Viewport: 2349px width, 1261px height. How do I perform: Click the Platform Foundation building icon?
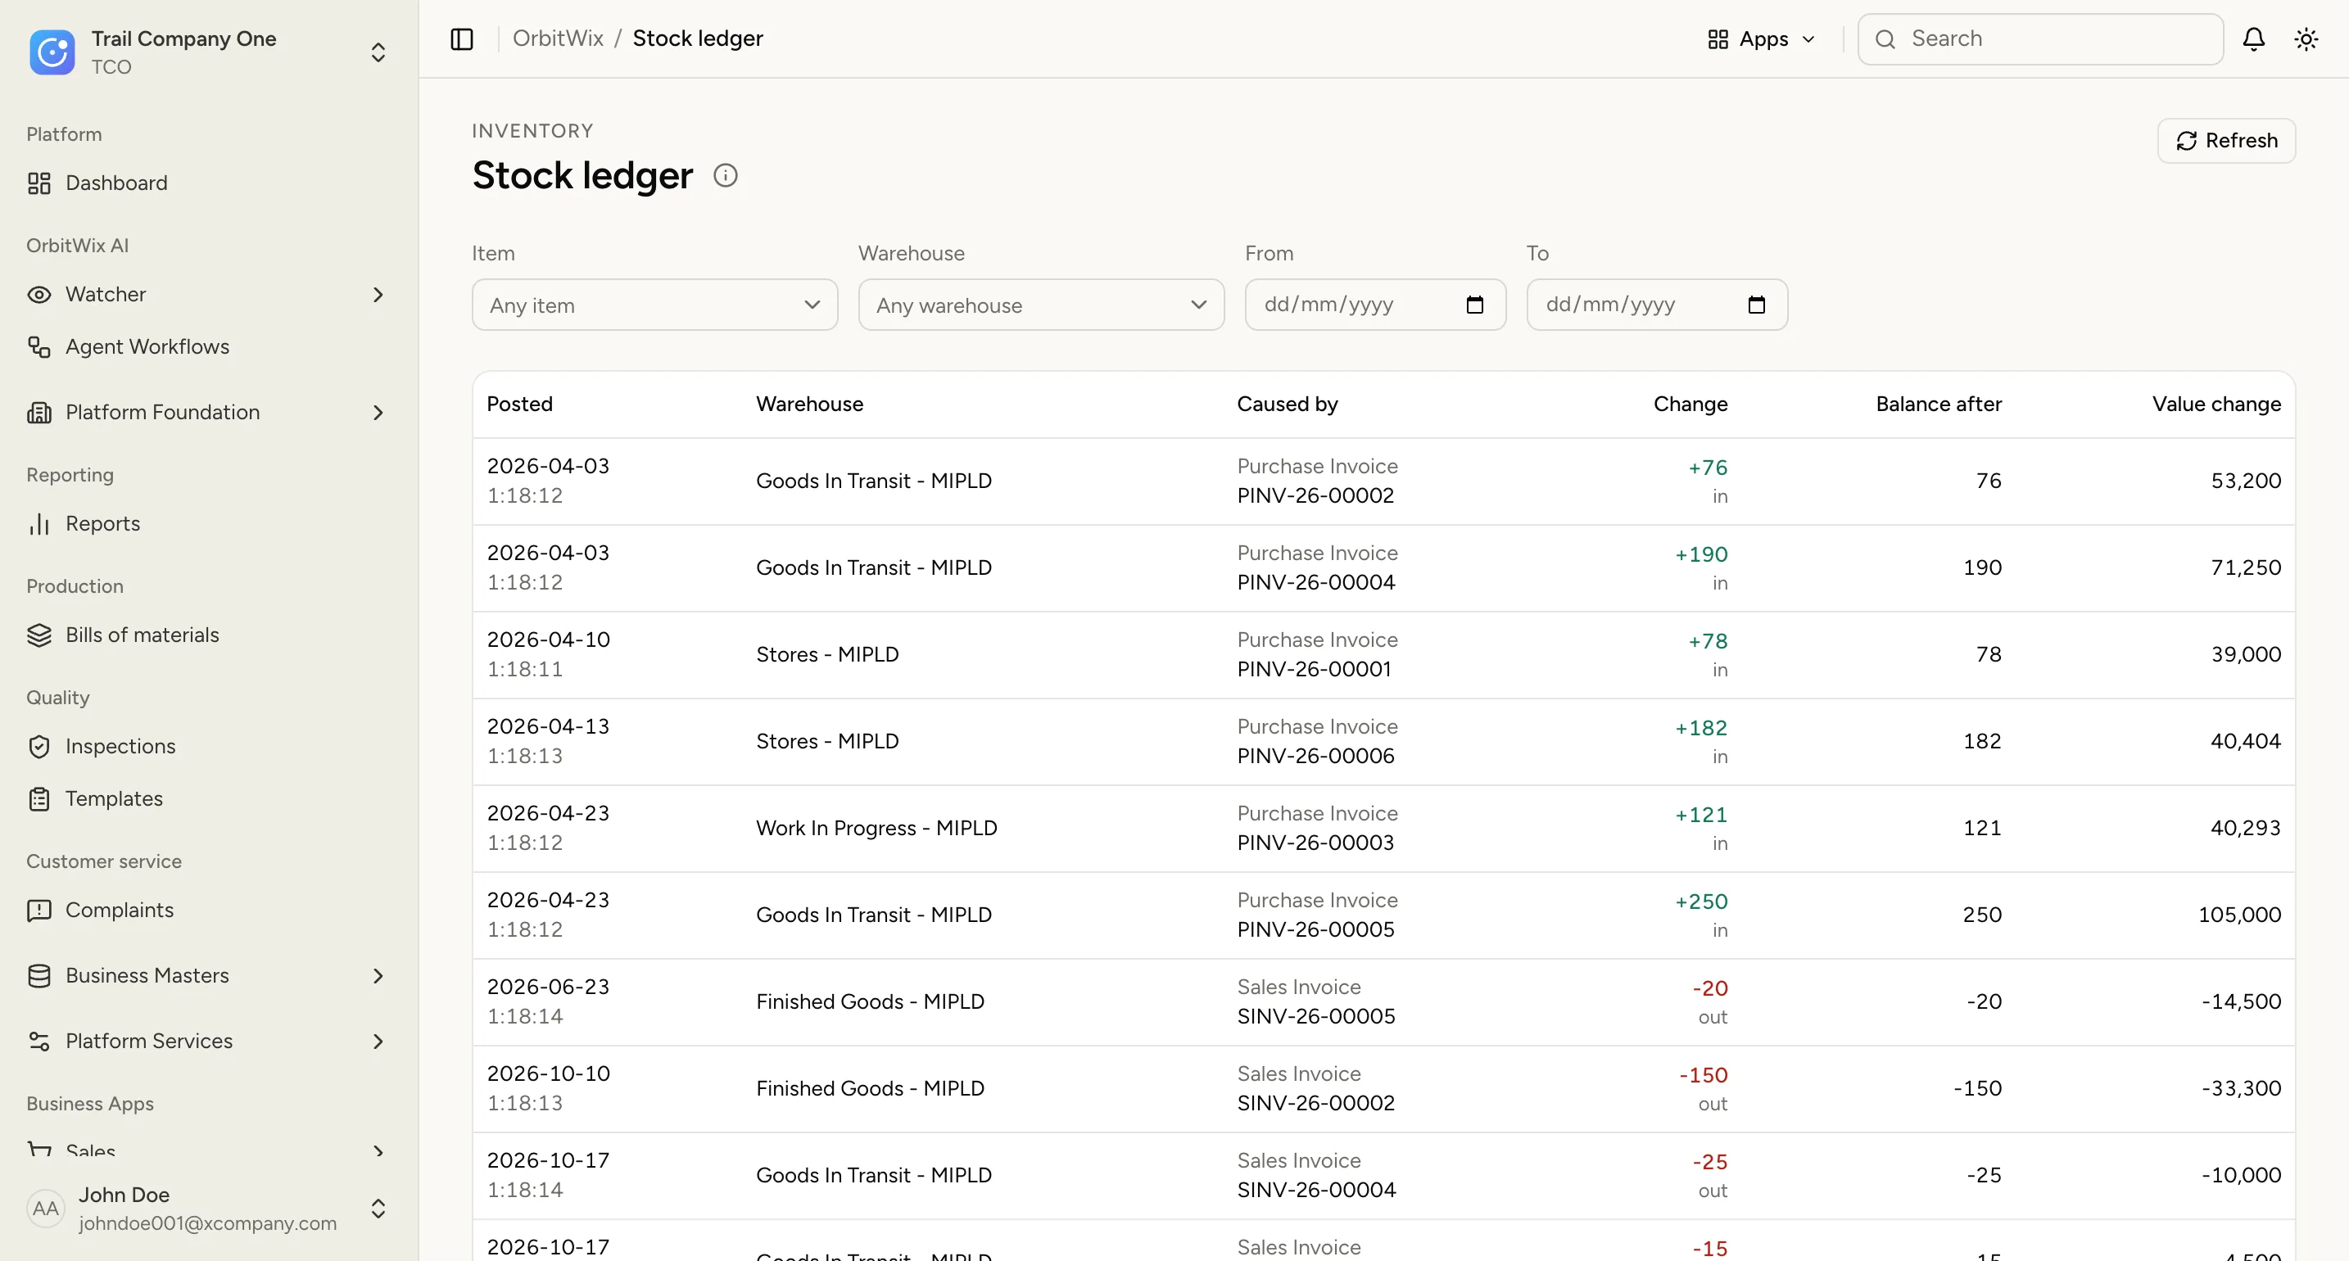(x=39, y=412)
